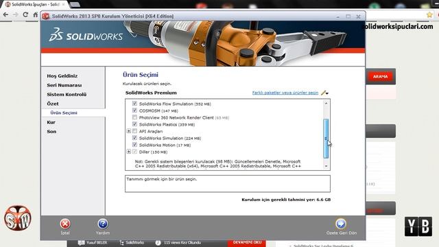
Task: Uncheck COSMOSM checkbox
Action: click(134, 110)
